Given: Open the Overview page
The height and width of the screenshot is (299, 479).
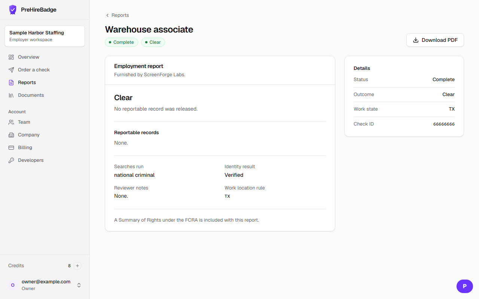Looking at the screenshot, I should pyautogui.click(x=45, y=57).
